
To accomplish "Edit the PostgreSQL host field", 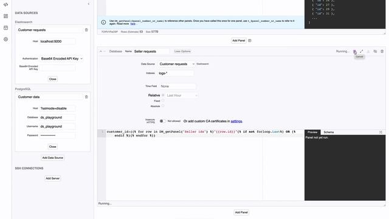I will pos(57,108).
